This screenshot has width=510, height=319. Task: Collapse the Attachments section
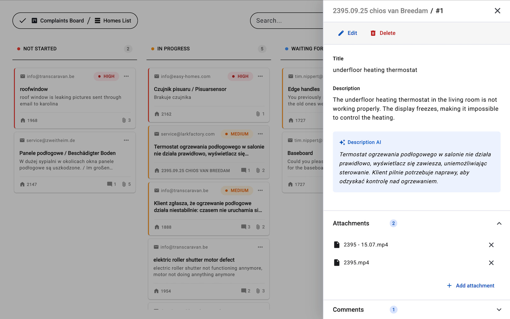[x=499, y=223]
